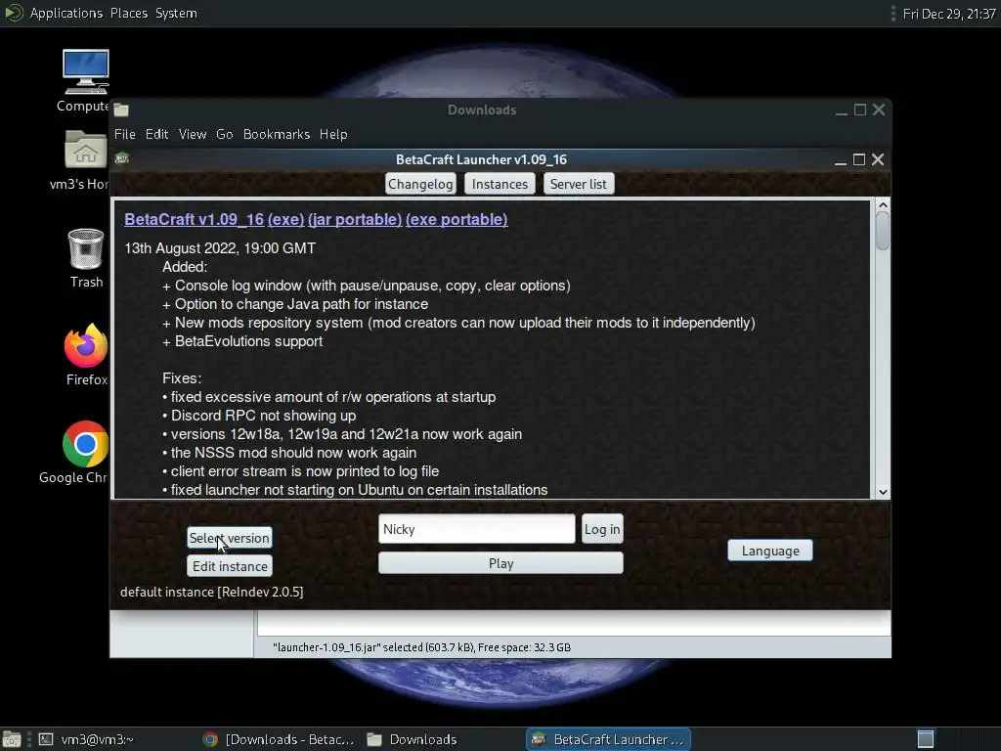The height and width of the screenshot is (751, 1001).
Task: Switch to vm3@vm3 terminal in taskbar
Action: (x=86, y=739)
